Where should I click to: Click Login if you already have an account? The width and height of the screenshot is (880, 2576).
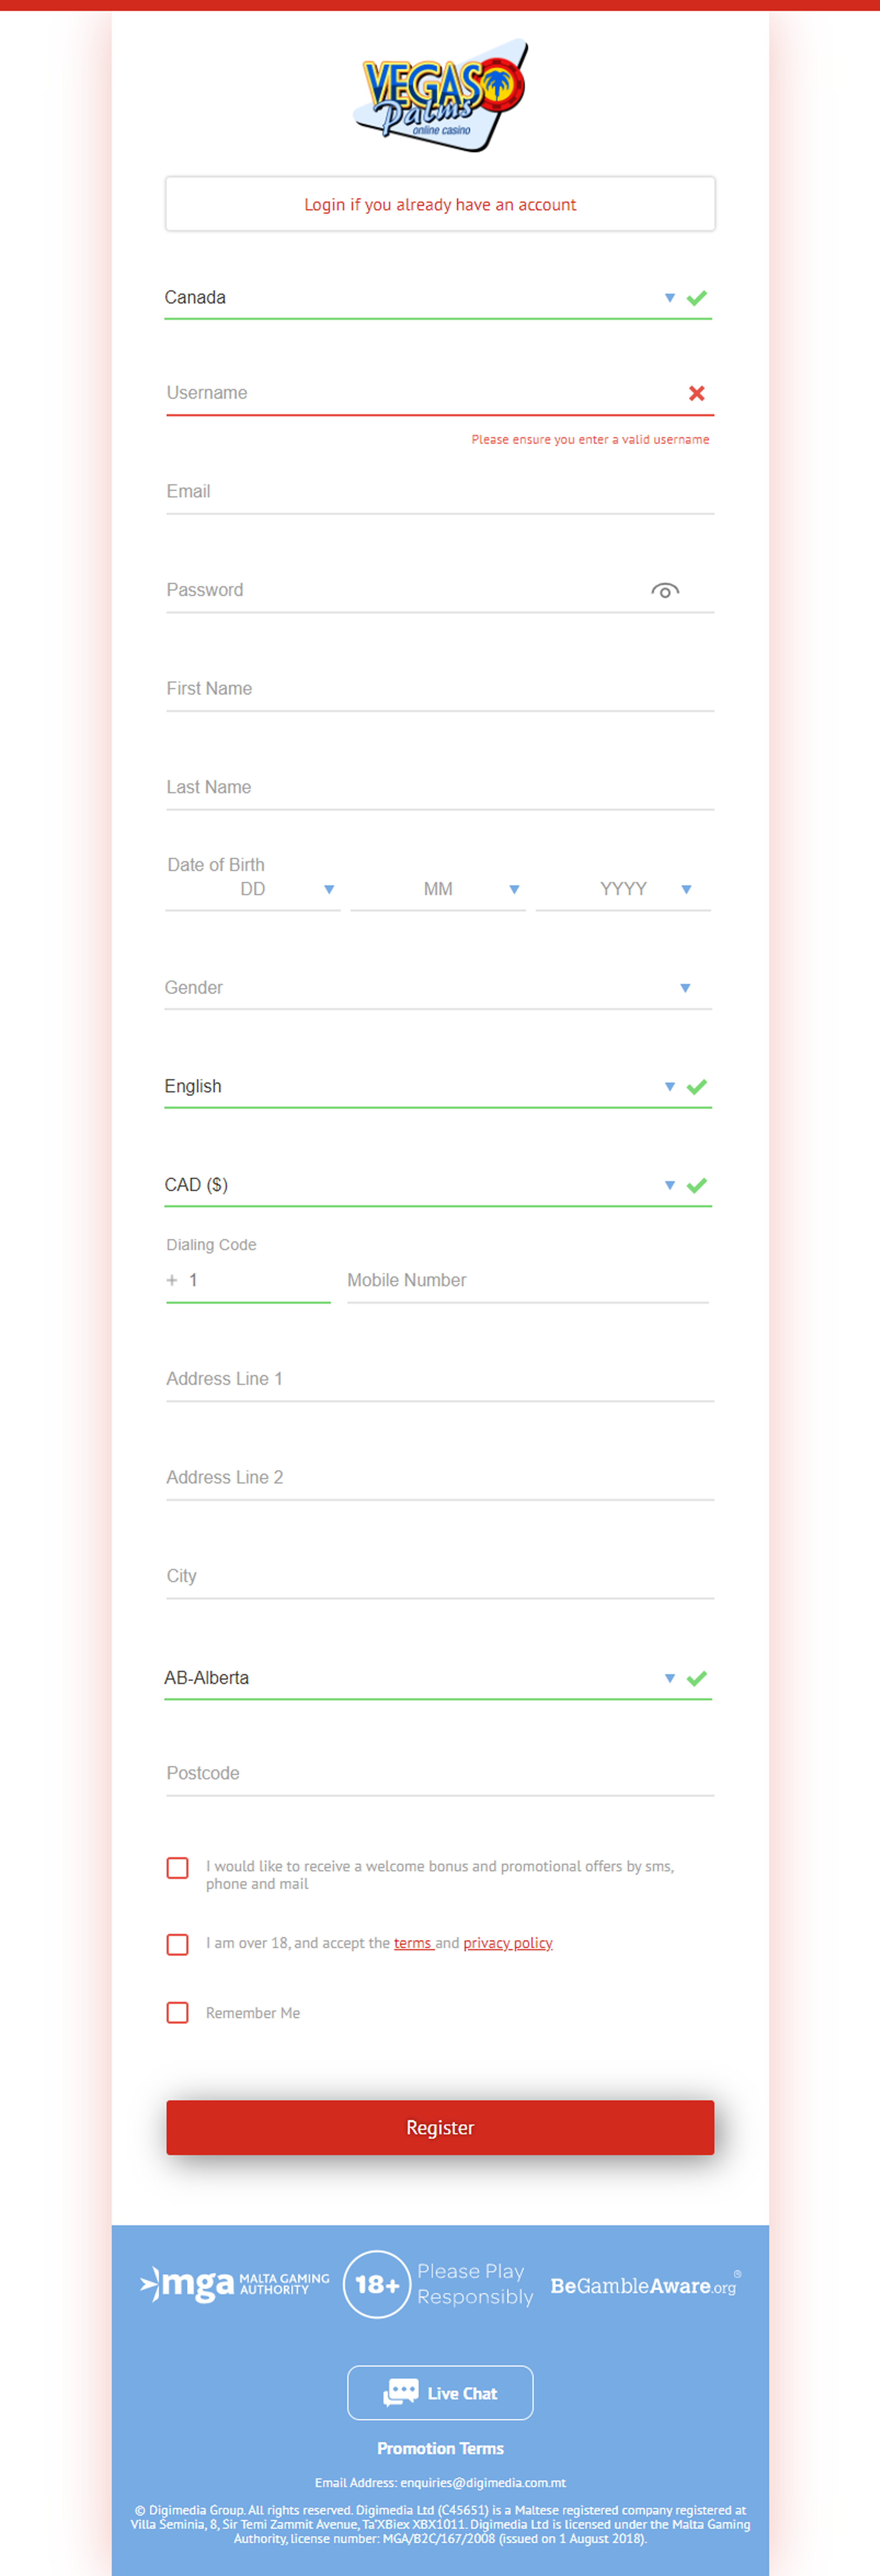[x=440, y=204]
